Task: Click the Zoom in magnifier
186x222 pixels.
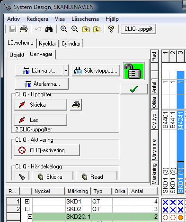Action: pos(64,29)
